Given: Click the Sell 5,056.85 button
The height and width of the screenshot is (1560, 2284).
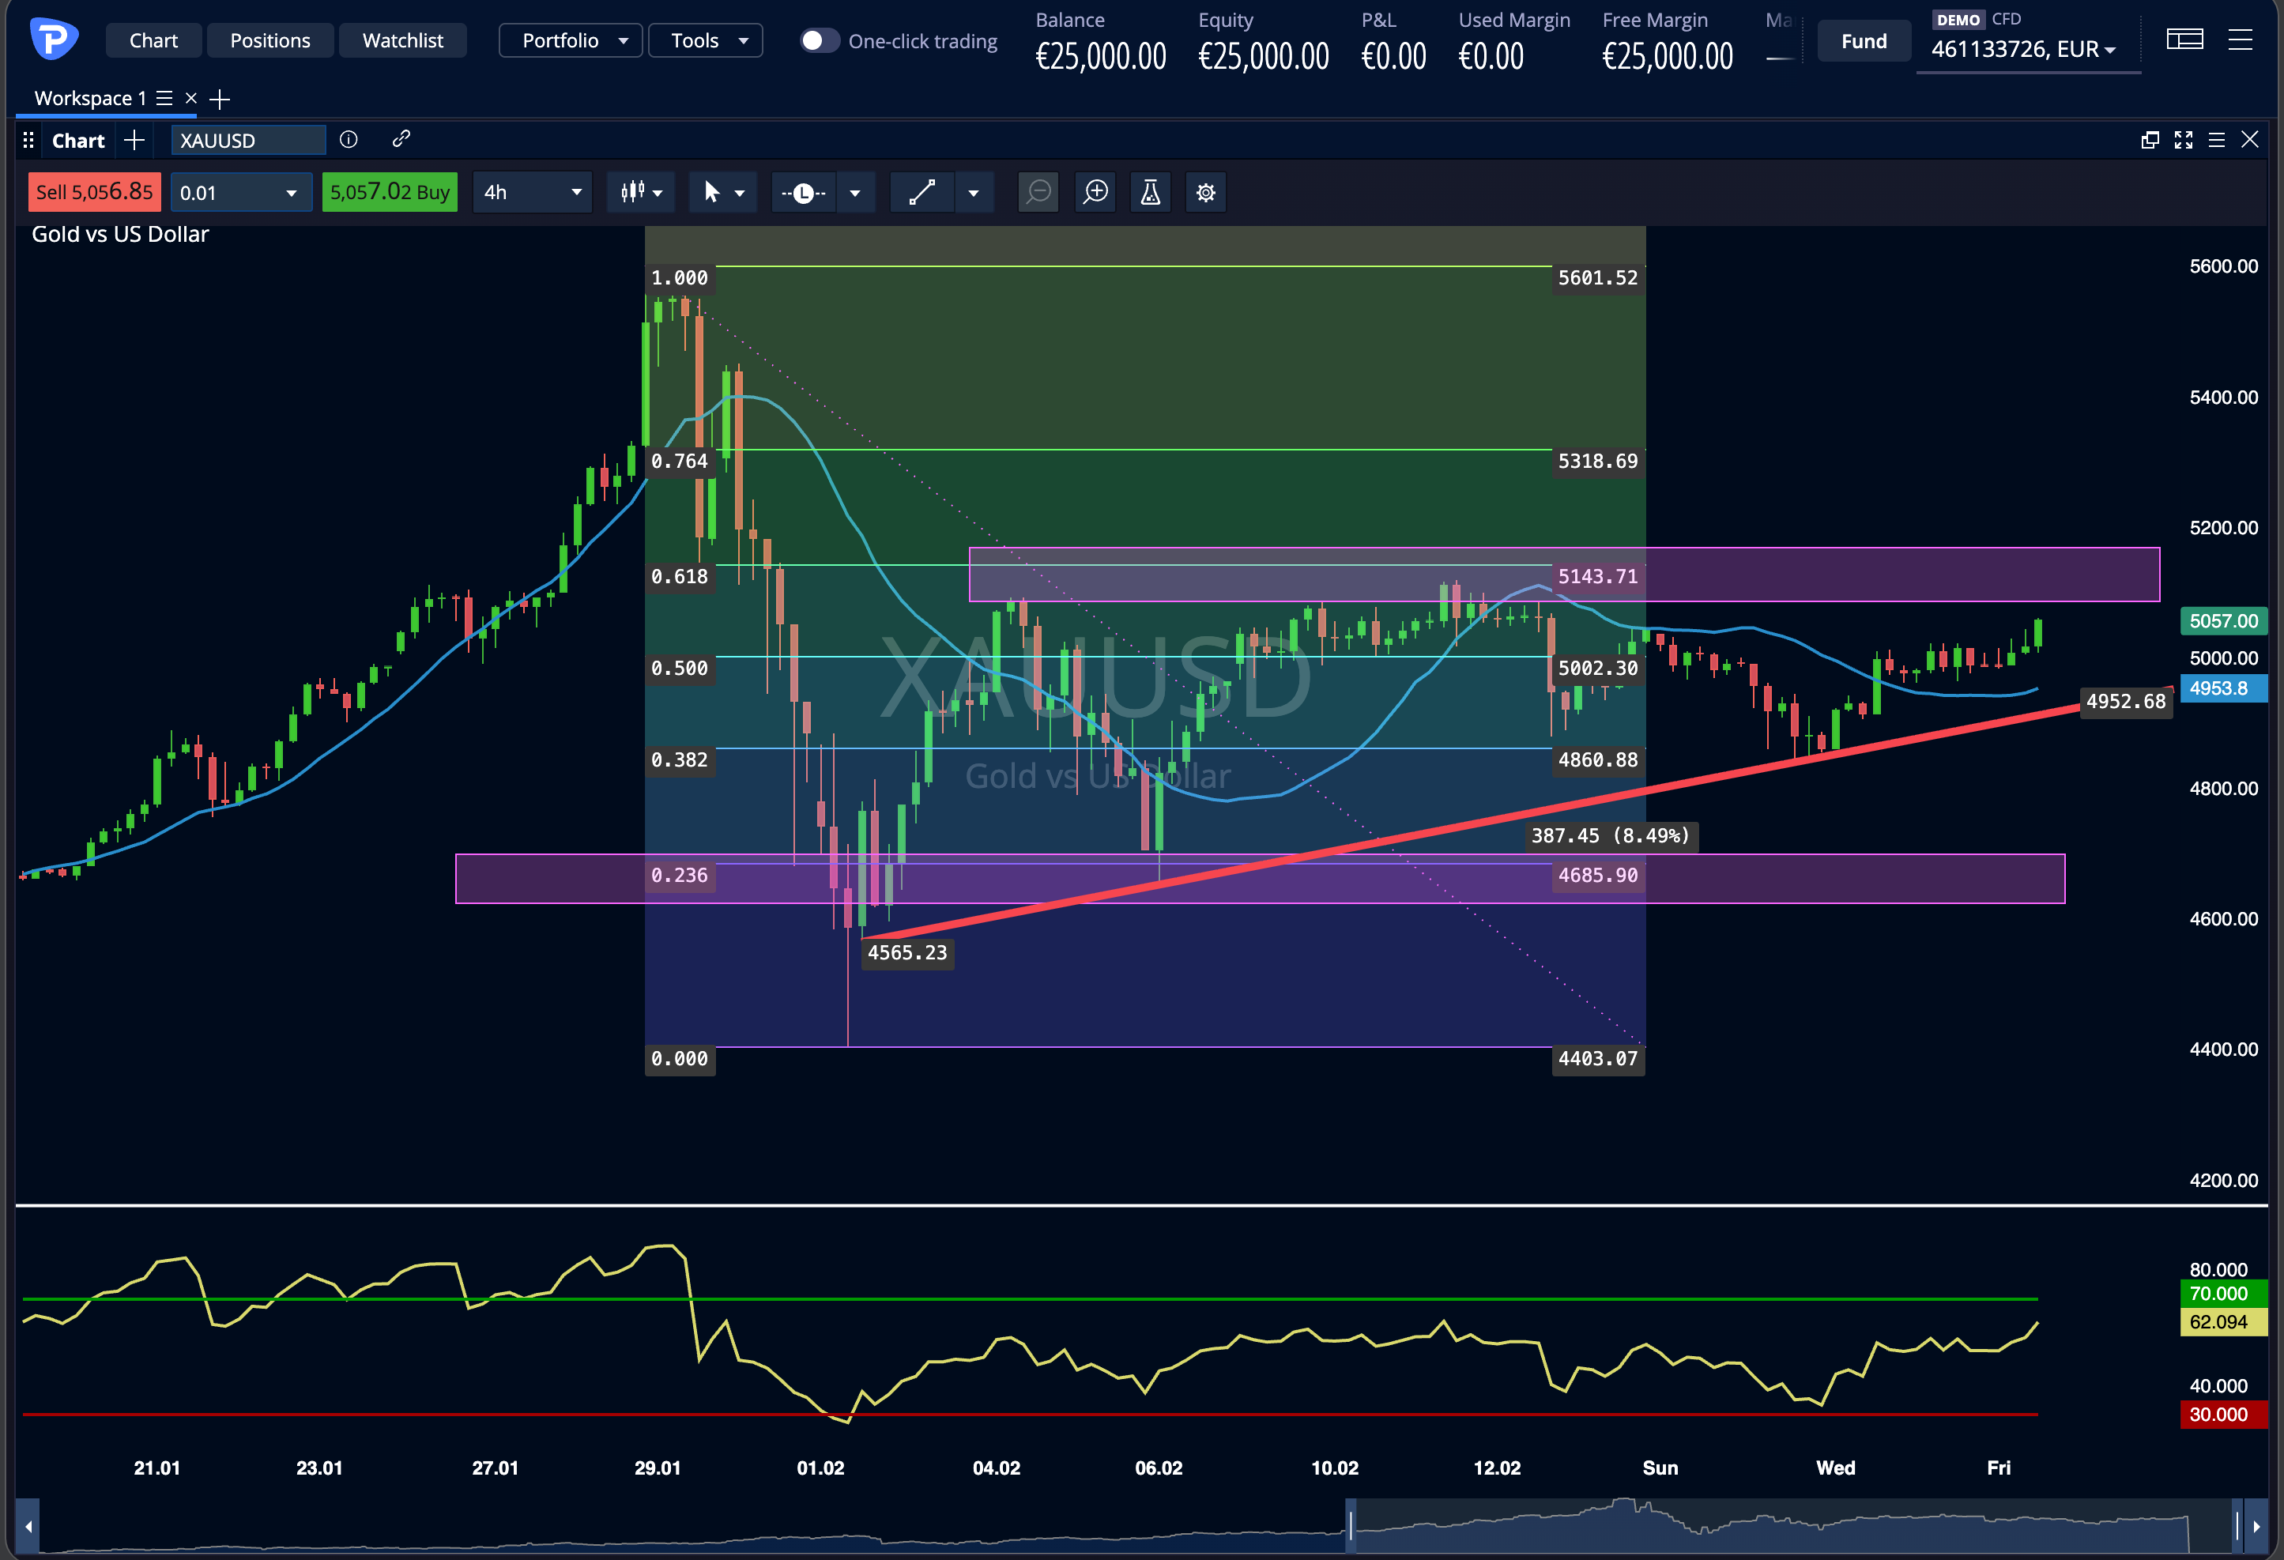Looking at the screenshot, I should coord(94,193).
